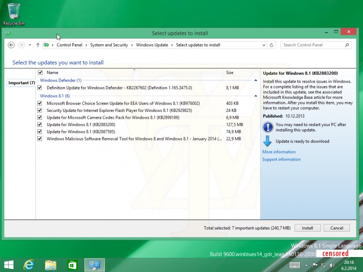Click the Windows Defender (1) group header
This screenshot has height=272, width=363.
(61, 80)
